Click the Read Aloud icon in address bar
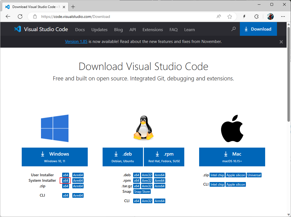The image size is (291, 217). 219,17
